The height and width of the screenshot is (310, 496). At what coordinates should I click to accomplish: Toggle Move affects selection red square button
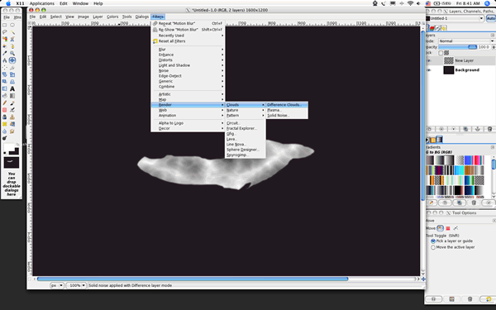[x=448, y=228]
